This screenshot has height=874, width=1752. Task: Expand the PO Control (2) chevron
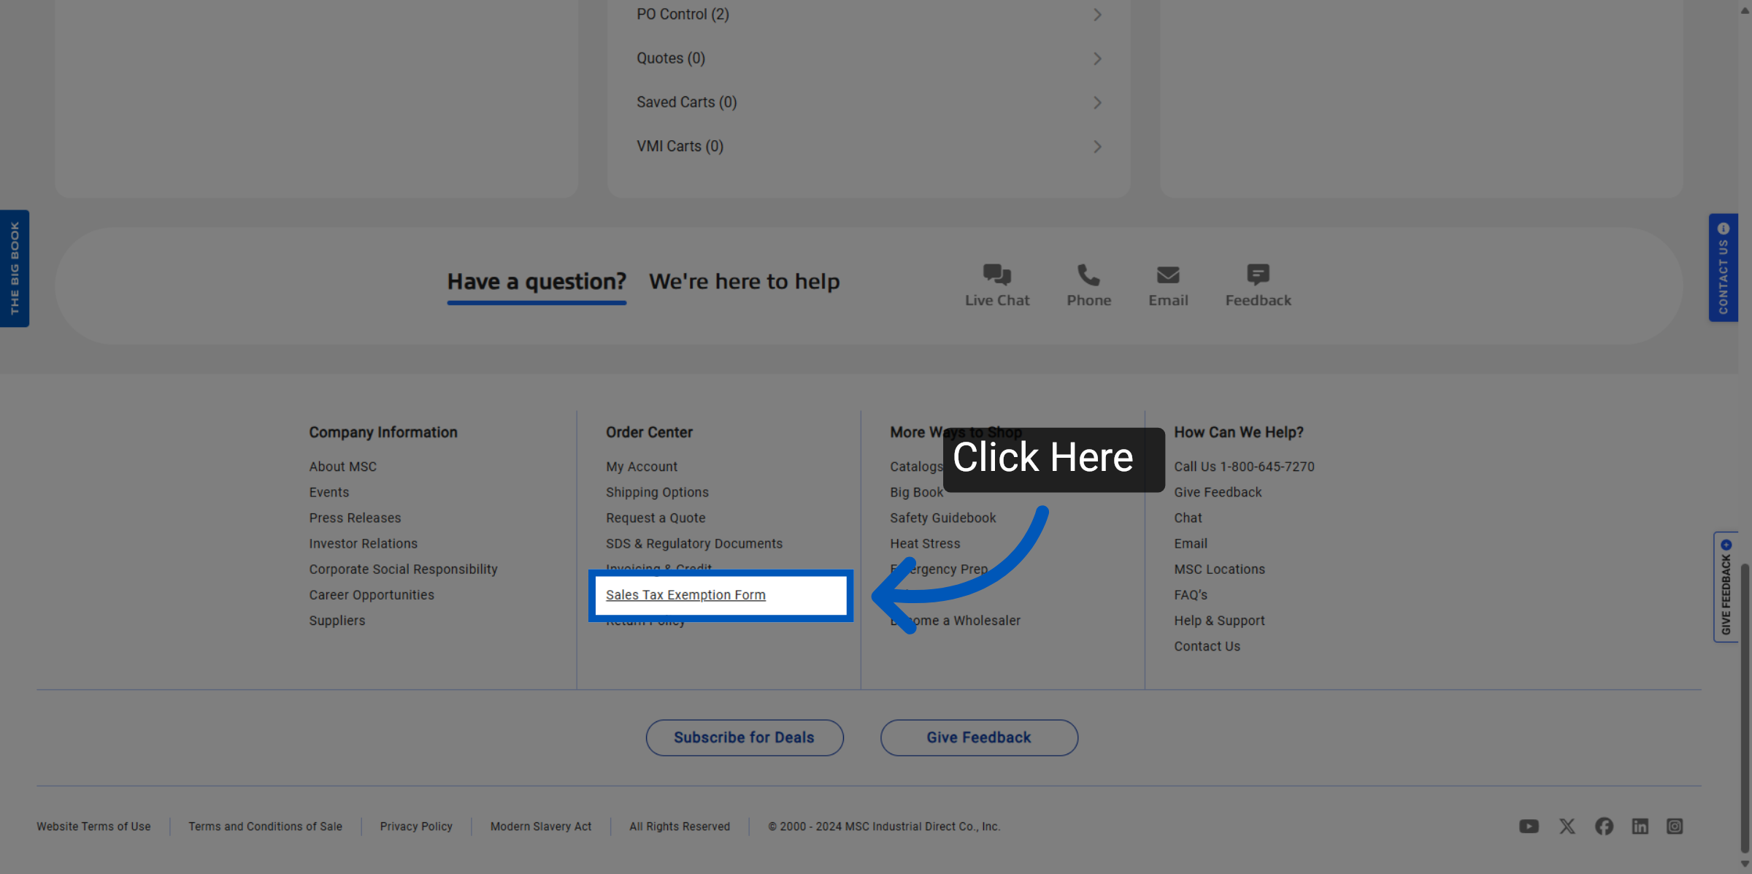click(x=1097, y=15)
